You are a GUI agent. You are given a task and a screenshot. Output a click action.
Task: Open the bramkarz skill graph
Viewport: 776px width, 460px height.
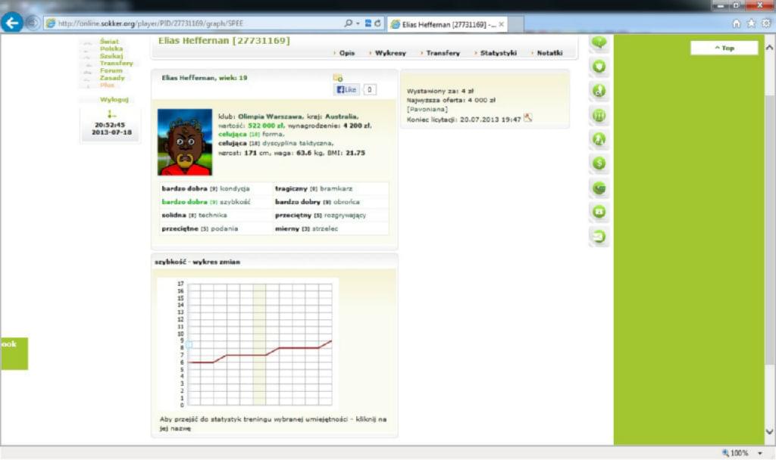coord(336,188)
